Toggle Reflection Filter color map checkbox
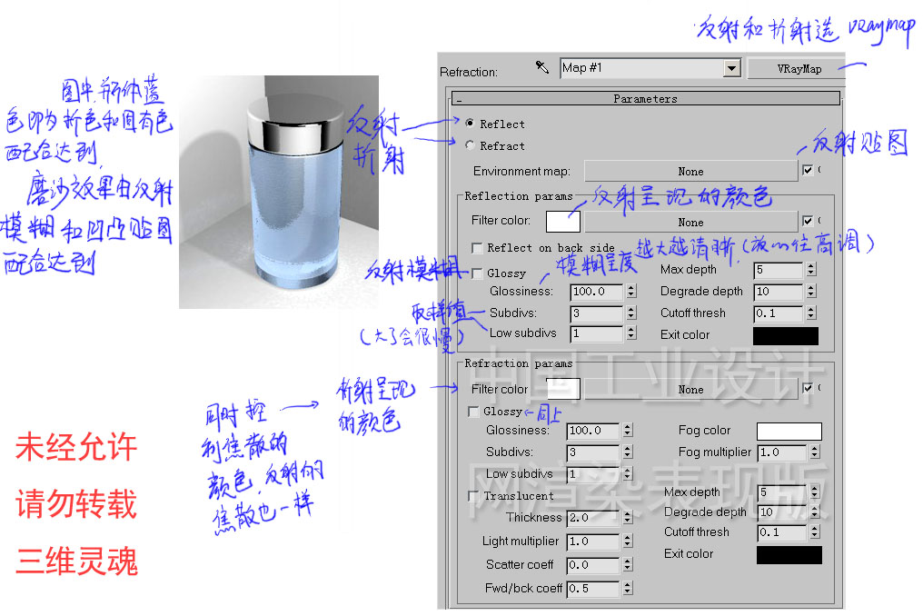The height and width of the screenshot is (616, 923). click(808, 221)
